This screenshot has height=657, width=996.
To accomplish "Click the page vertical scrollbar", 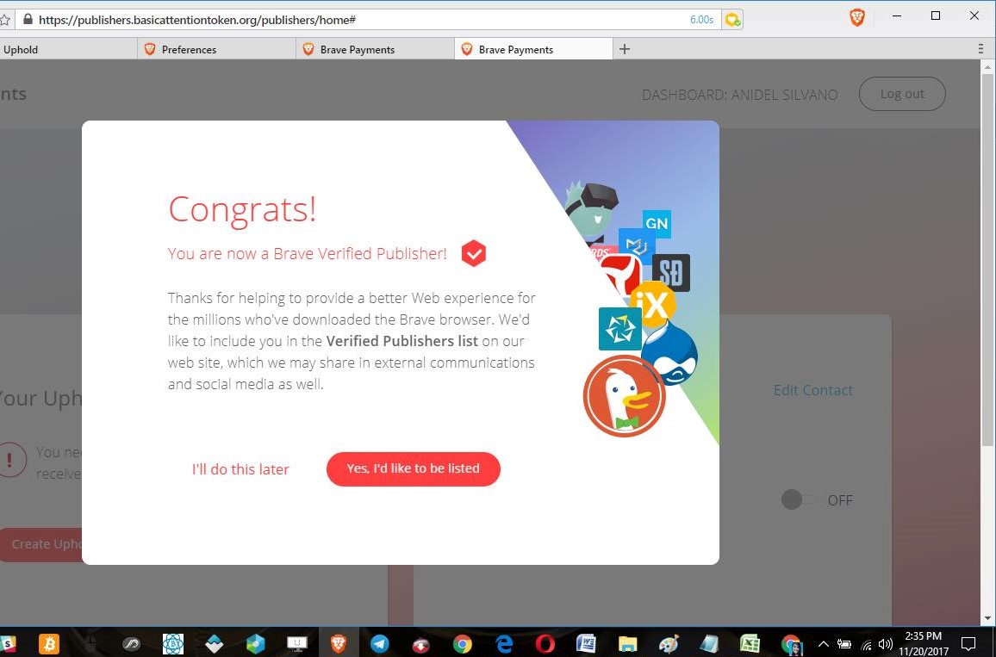I will coord(987,260).
